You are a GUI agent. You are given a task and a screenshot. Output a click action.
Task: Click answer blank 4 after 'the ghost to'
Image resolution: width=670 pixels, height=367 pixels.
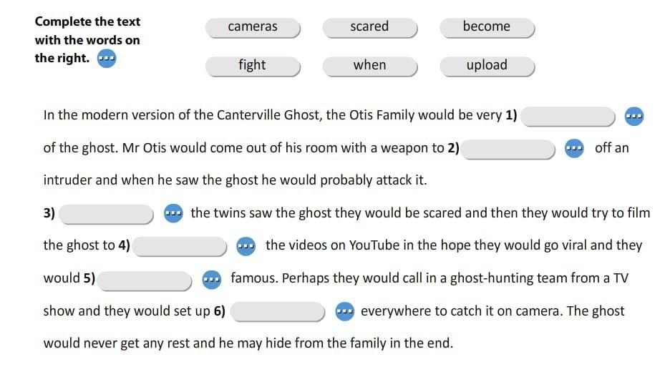pos(180,246)
